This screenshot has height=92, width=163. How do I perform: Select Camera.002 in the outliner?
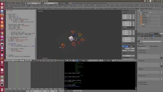pos(145,19)
